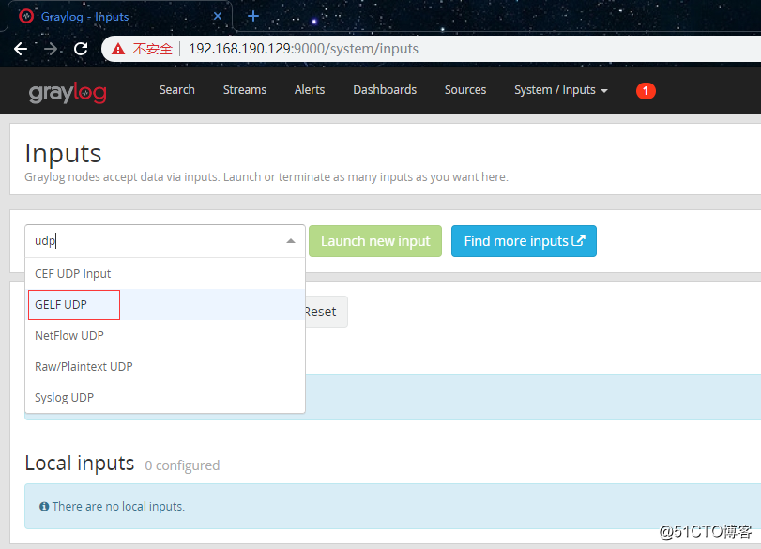Image resolution: width=761 pixels, height=549 pixels.
Task: Open Dashboards from the navbar
Action: [385, 90]
